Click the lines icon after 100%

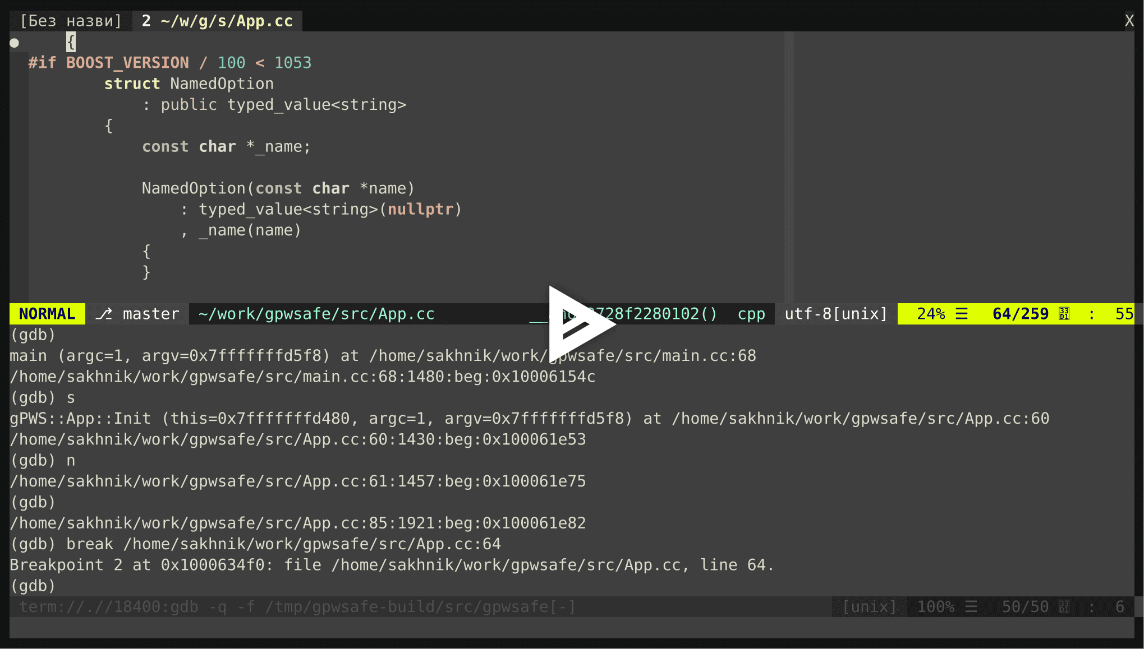[971, 607]
